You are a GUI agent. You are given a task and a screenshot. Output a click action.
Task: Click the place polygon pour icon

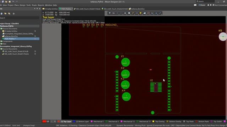[144, 13]
